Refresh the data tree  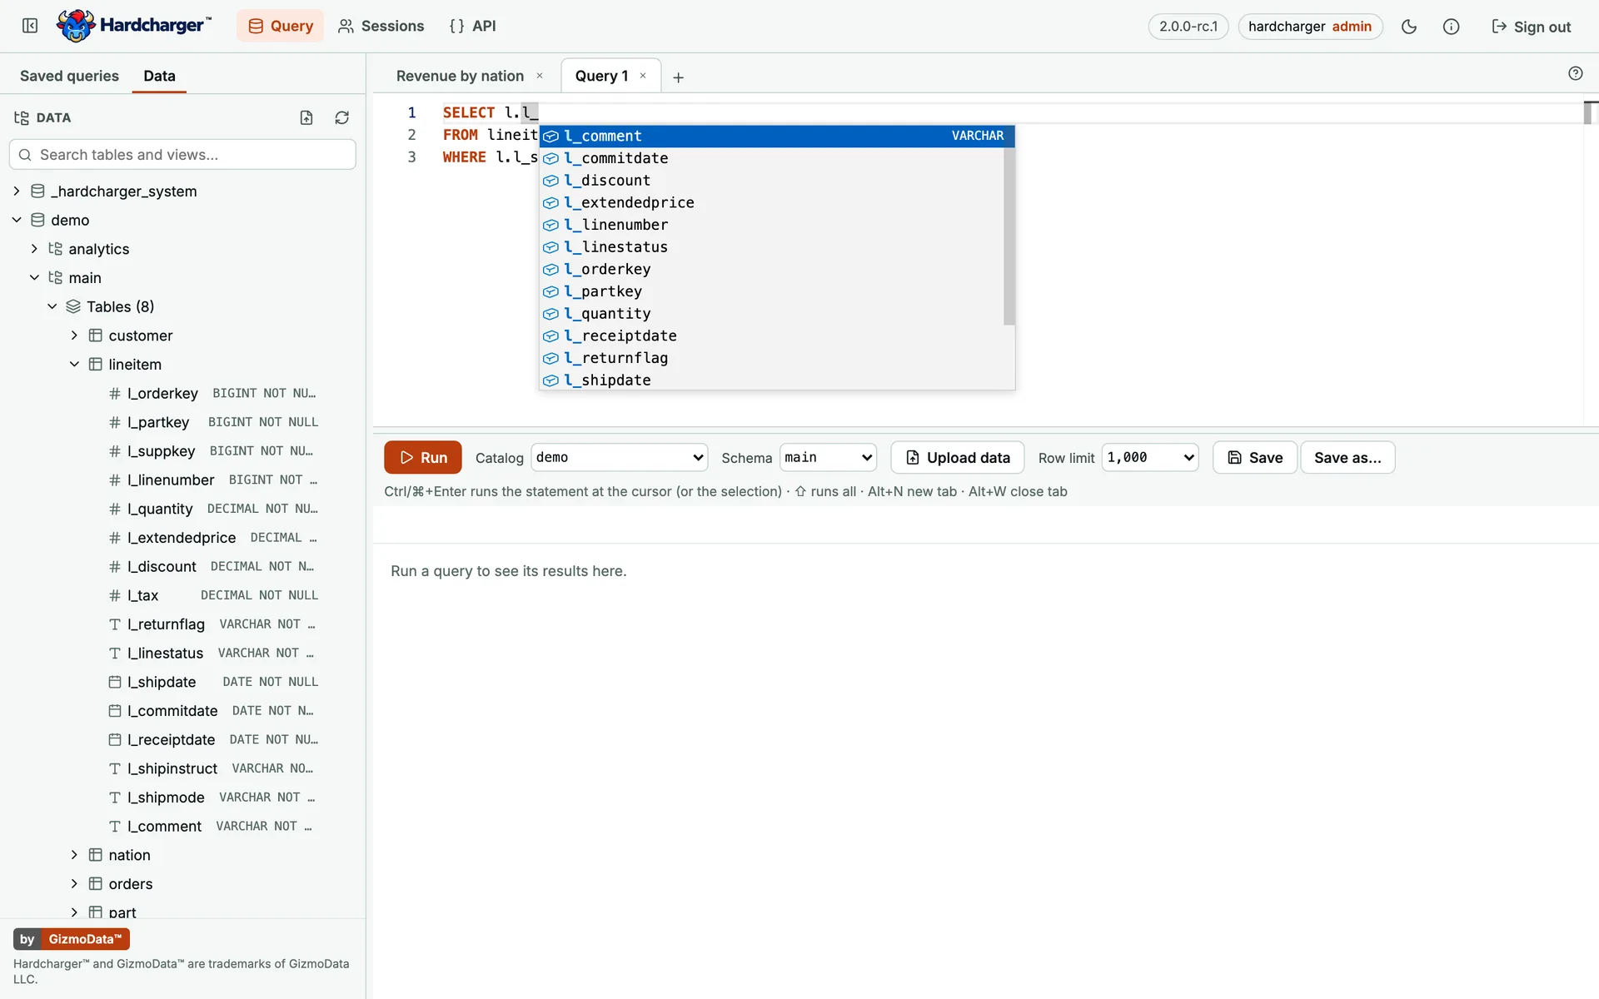(x=341, y=117)
